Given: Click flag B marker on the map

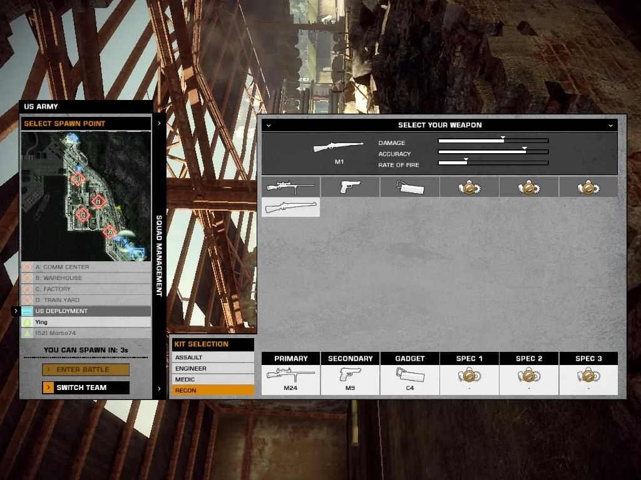Looking at the screenshot, I should click(x=98, y=201).
